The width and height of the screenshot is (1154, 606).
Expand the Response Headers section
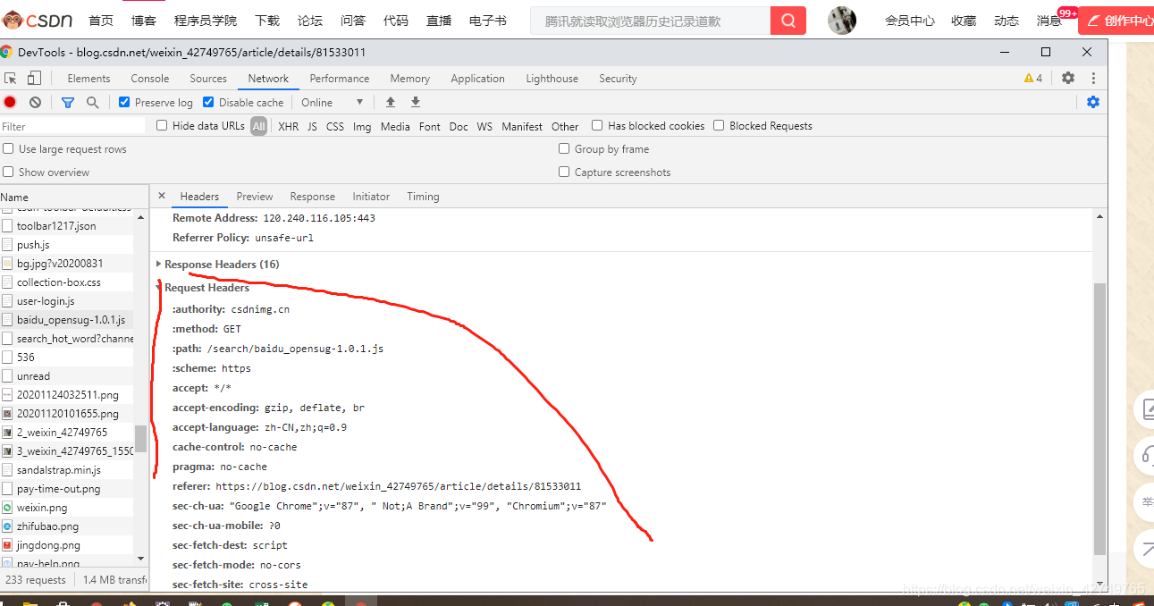[x=159, y=264]
